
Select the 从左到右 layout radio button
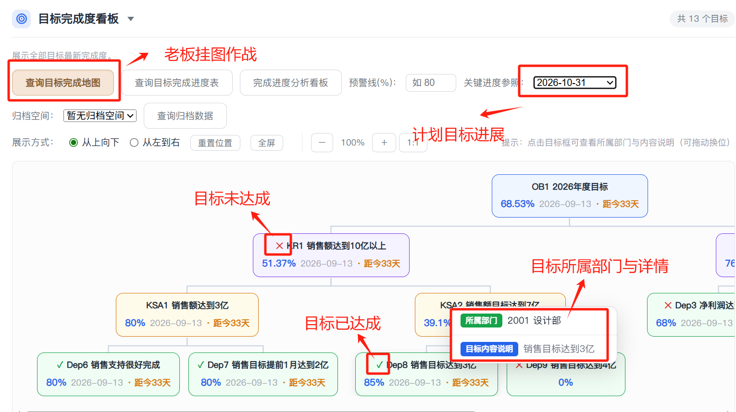pyautogui.click(x=134, y=143)
